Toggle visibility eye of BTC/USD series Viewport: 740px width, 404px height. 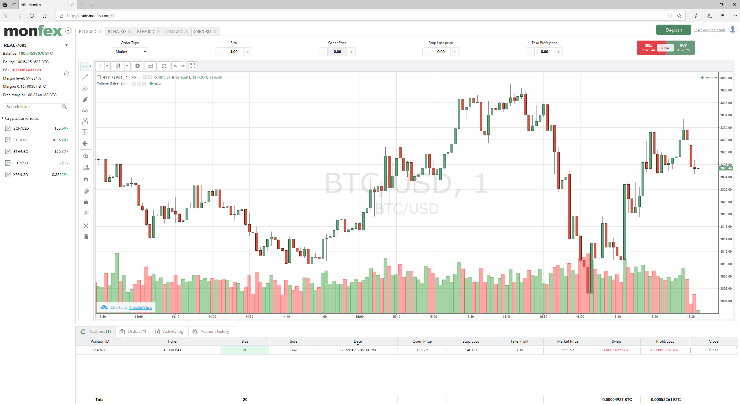tap(145, 77)
